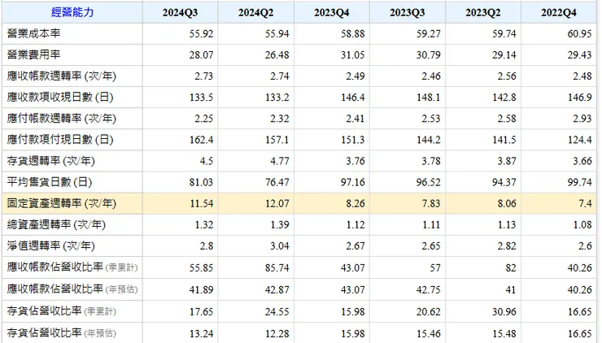Click the 應收帳款佔營收比率 (季累計) row label
The height and width of the screenshot is (343, 602).
[x=72, y=267]
